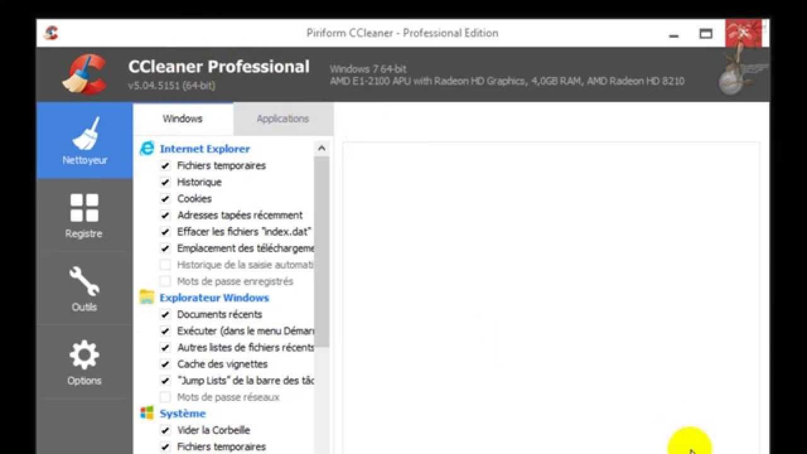
Task: Click the Système Windows flag icon
Action: pyautogui.click(x=147, y=414)
